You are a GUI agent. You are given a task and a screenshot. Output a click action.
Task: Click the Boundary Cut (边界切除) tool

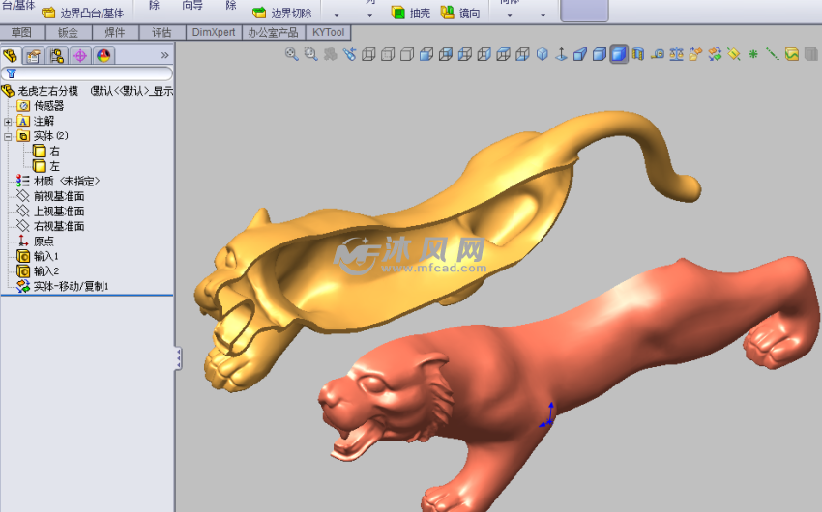pos(282,14)
